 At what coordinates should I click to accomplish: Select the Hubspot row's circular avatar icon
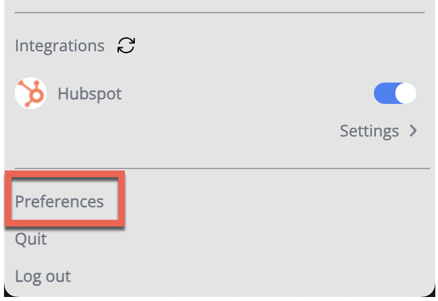[x=31, y=93]
